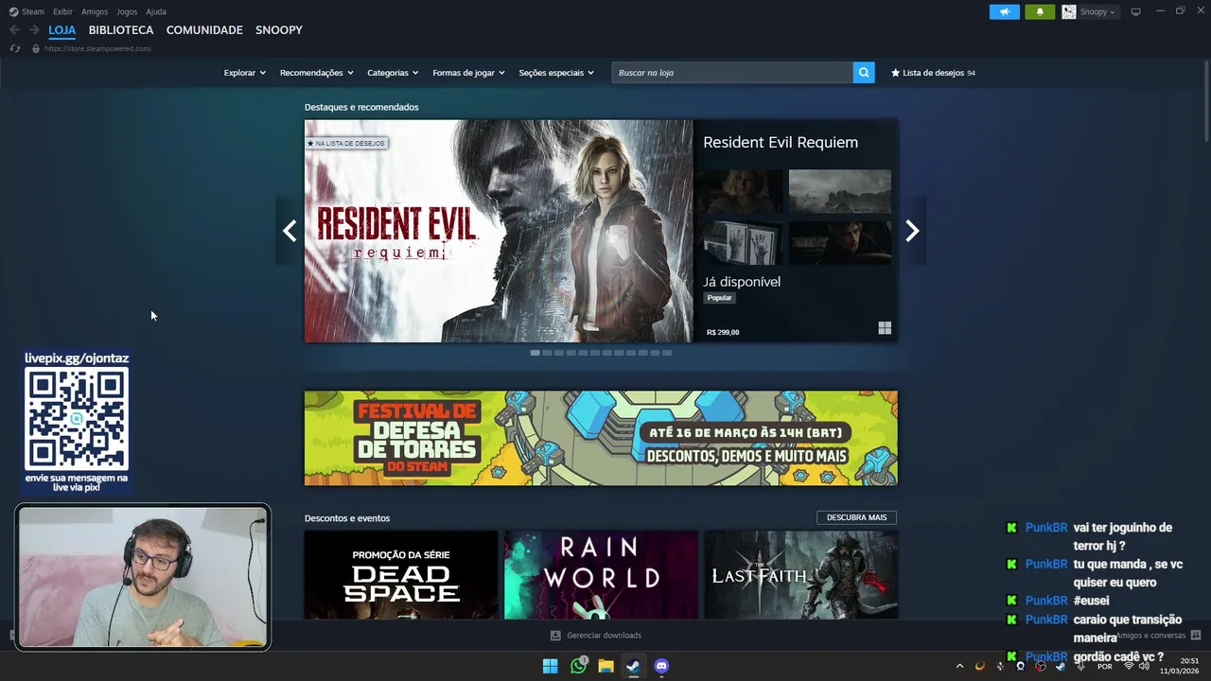Open Lista de desejos wishlist link
The width and height of the screenshot is (1211, 681).
coord(933,73)
